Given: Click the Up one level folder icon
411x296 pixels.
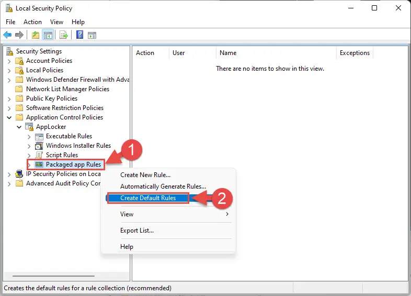Looking at the screenshot, I should (x=36, y=35).
